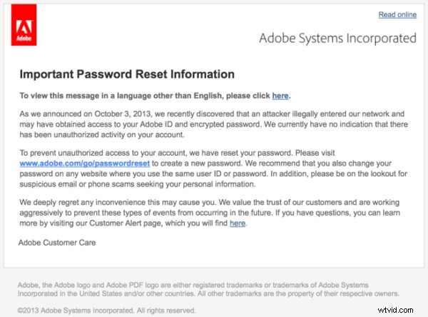Screen dimensions: 428x317
Task: Click the Adobe Systems Incorporated header text
Action: (337, 38)
